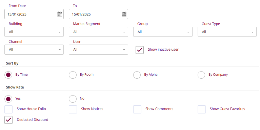The image size is (260, 130).
Task: Enable Show Guest Favorites checkbox
Action: tap(201, 109)
